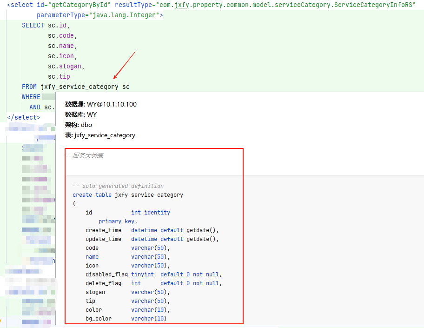Click the jxfy_service_category table name after FROM
Viewport: 424px width, 328px height.
point(78,86)
